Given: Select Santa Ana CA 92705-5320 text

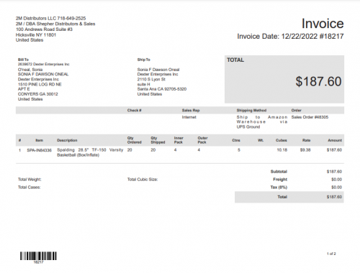Looking at the screenshot, I should [162, 89].
